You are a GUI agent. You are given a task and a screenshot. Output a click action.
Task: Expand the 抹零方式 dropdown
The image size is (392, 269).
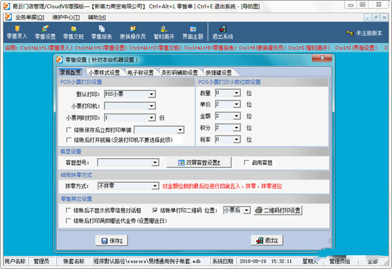[155, 186]
